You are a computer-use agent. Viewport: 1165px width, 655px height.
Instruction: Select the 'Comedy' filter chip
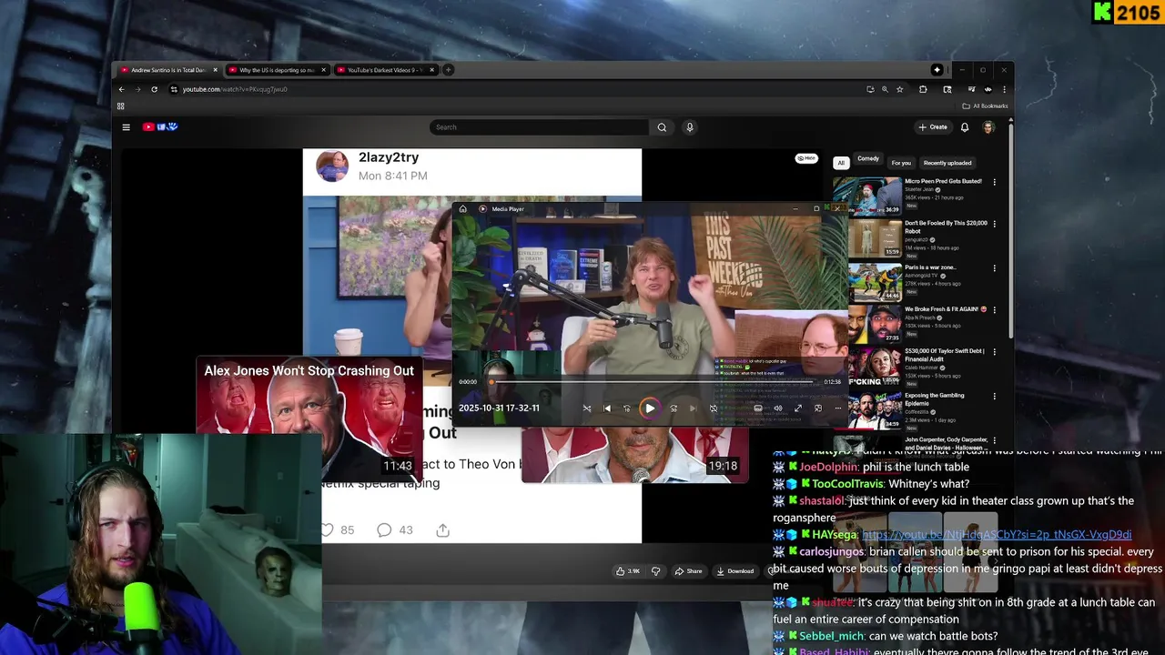(x=868, y=159)
